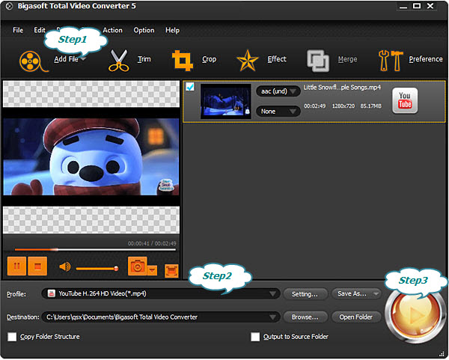This screenshot has width=449, height=360.
Task: Open the aac (und) audio track dropdown
Action: click(x=278, y=91)
